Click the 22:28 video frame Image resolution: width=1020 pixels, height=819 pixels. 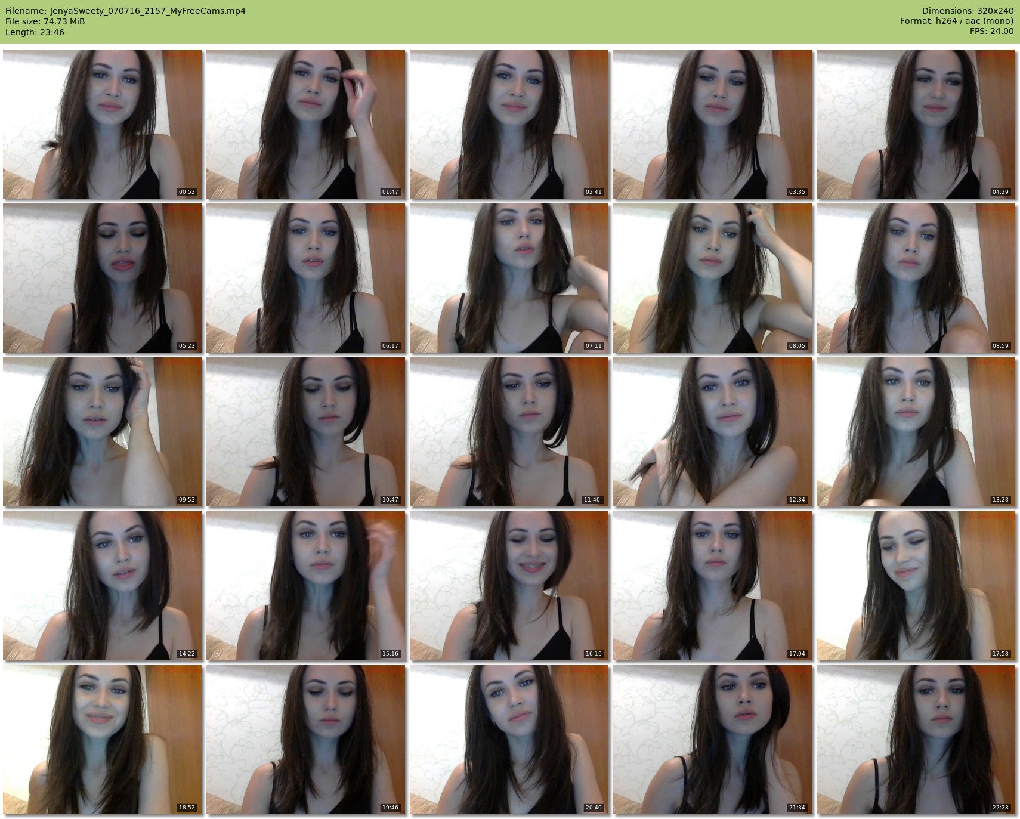pos(916,740)
